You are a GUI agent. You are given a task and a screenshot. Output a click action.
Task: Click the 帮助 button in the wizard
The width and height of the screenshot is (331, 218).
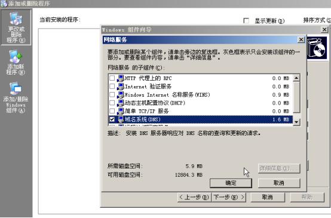pos(307,197)
